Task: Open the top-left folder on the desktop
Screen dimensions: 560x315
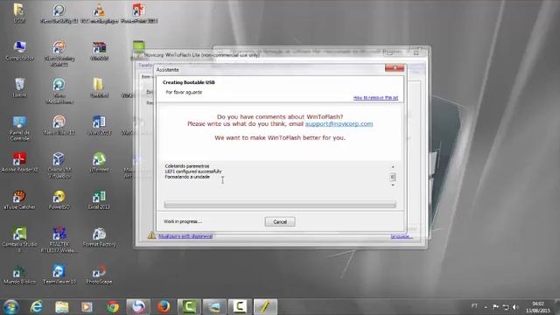Action: tap(19, 14)
